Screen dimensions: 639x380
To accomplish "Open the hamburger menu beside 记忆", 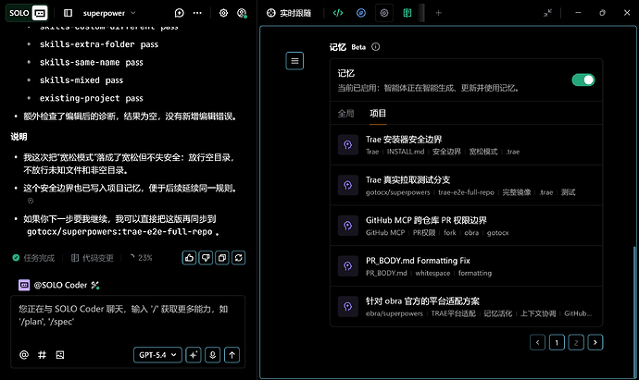I will (x=294, y=61).
